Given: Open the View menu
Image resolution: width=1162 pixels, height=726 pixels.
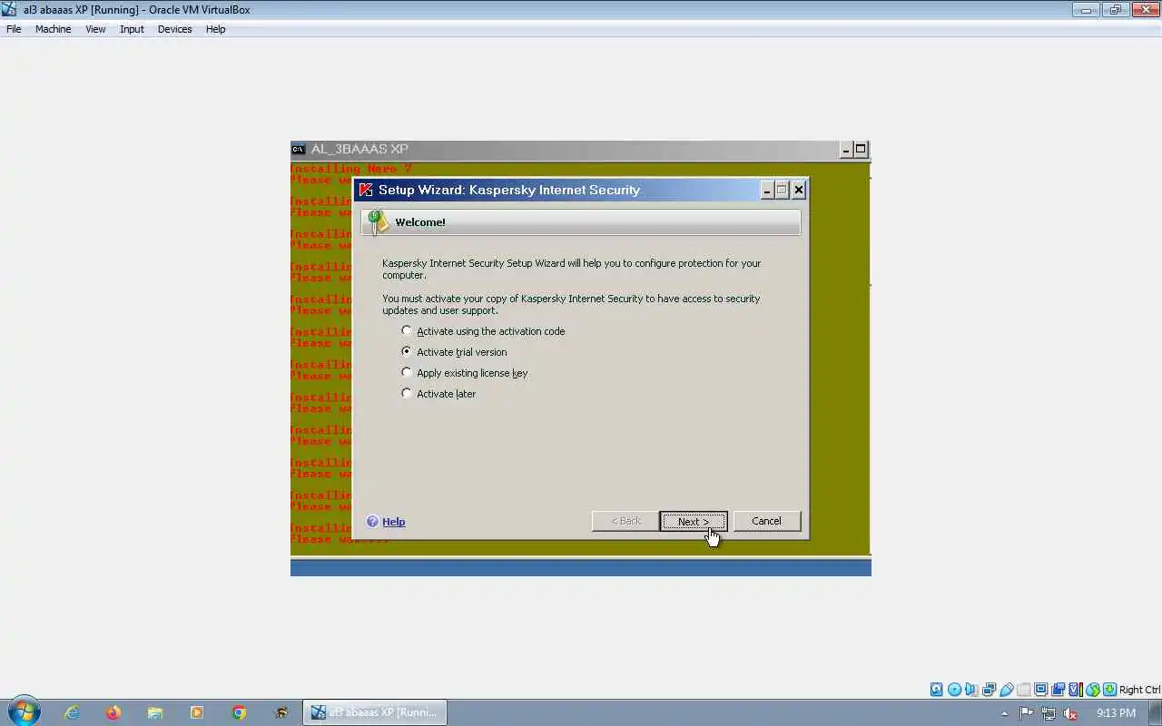Looking at the screenshot, I should [x=95, y=29].
